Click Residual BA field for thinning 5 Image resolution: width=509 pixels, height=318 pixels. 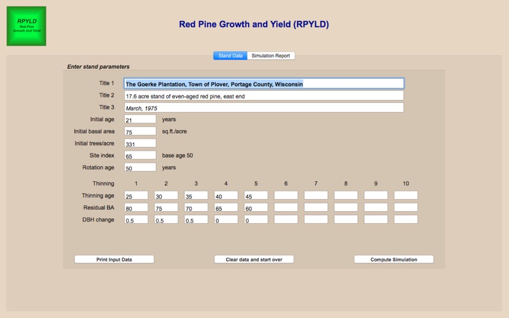point(256,207)
